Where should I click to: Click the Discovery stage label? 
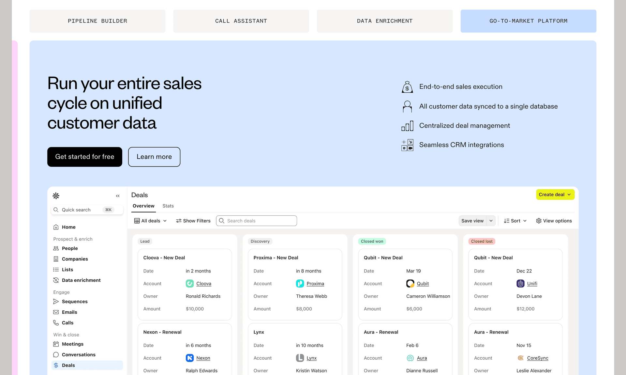[x=260, y=242]
